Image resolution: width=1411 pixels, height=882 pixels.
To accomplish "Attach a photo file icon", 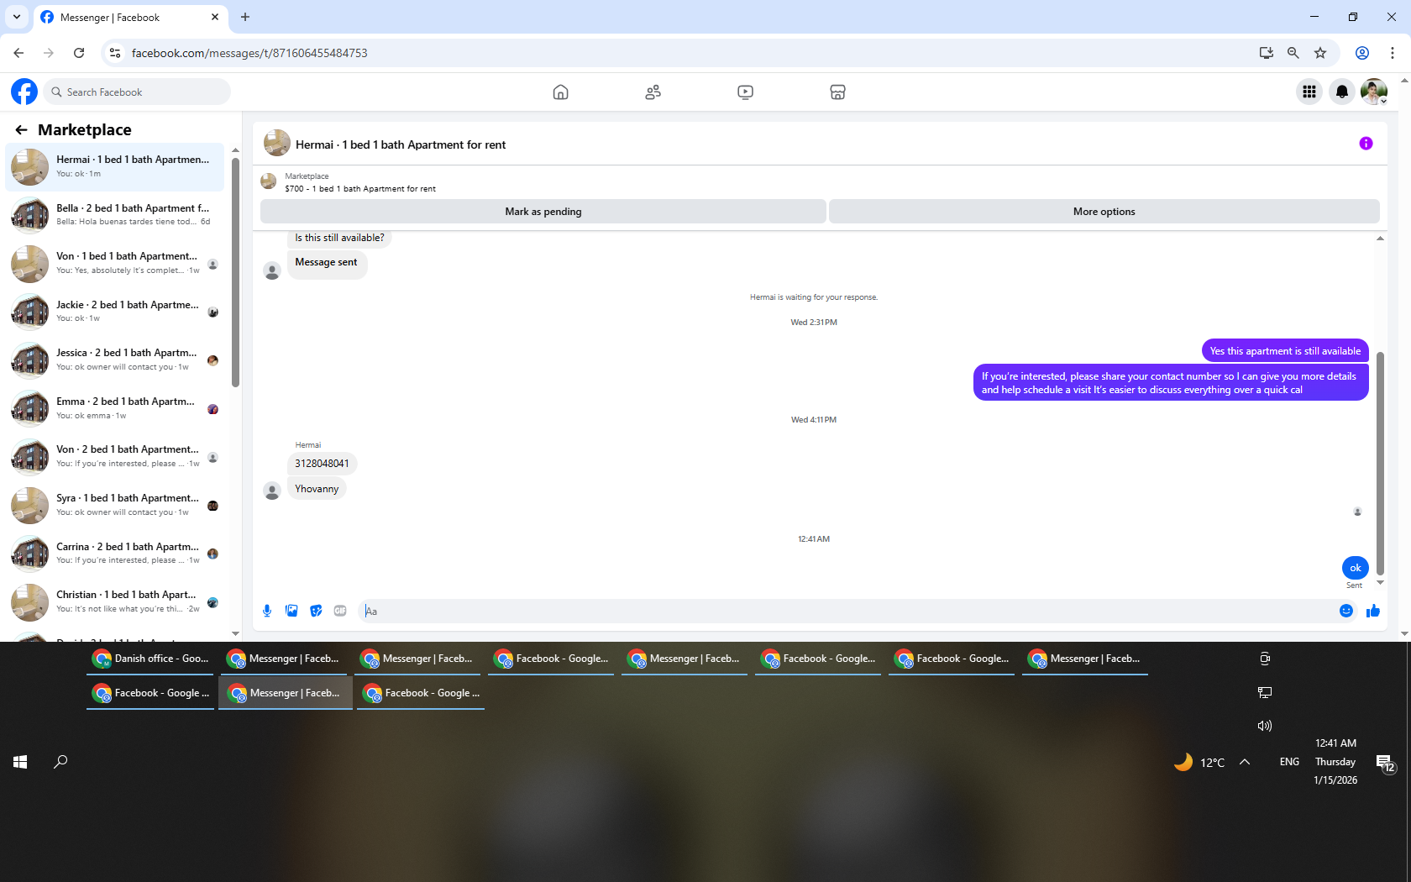I will point(291,611).
